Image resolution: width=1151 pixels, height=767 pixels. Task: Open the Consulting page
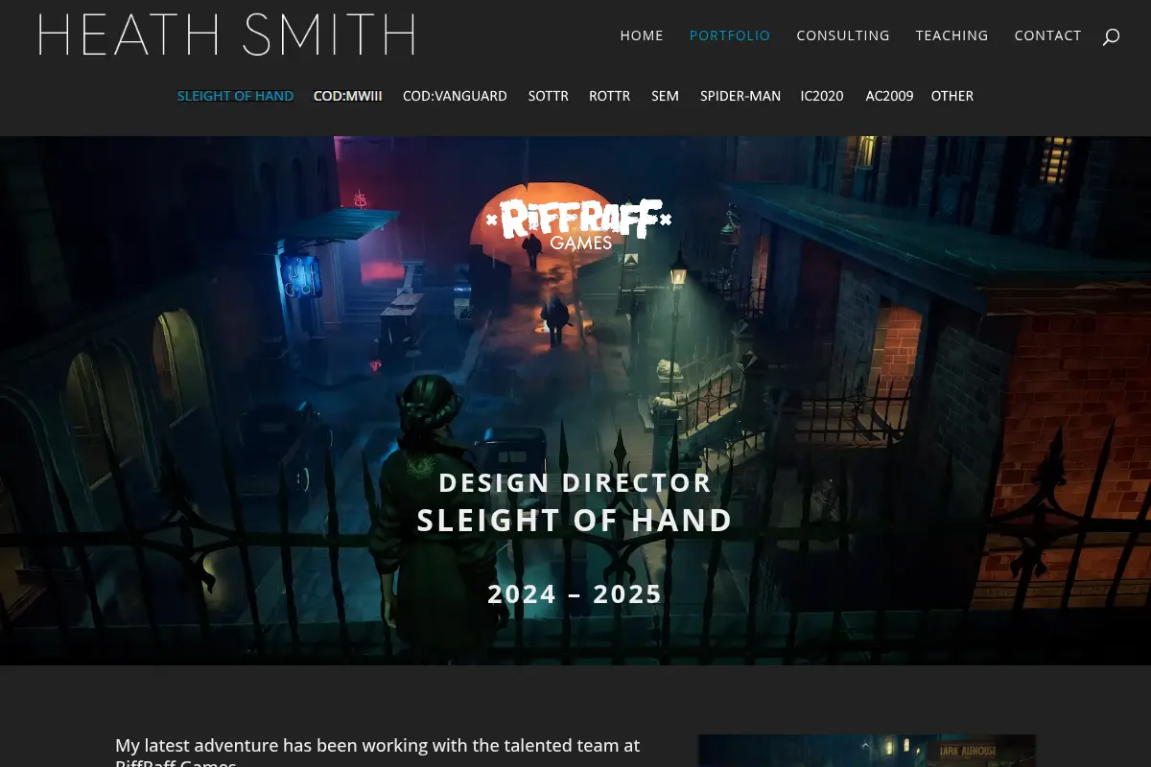(x=843, y=35)
